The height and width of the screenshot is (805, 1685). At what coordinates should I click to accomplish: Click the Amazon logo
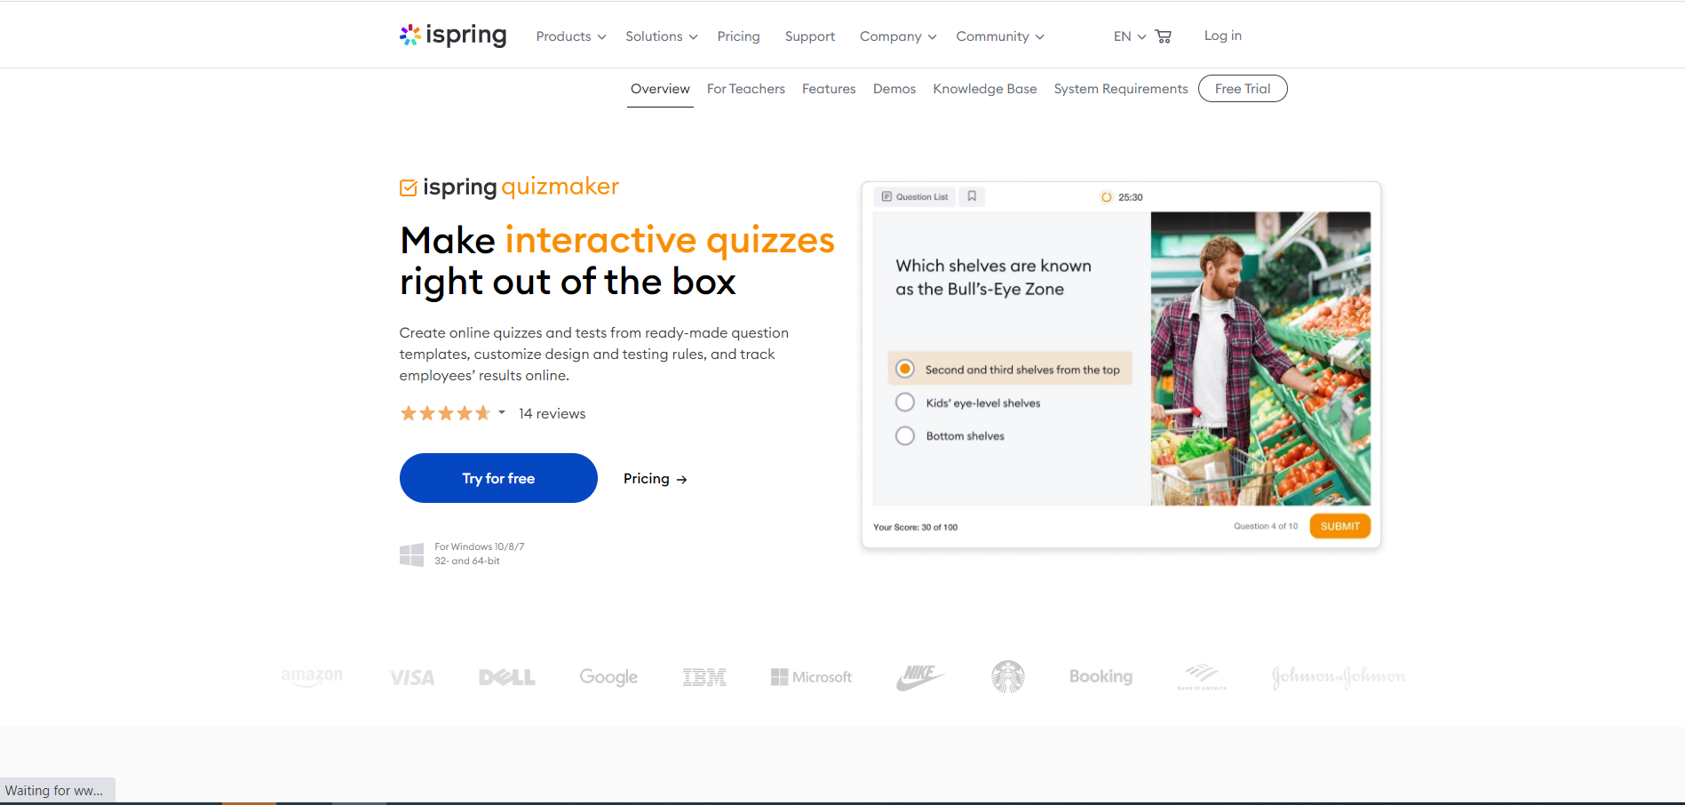[x=312, y=677]
